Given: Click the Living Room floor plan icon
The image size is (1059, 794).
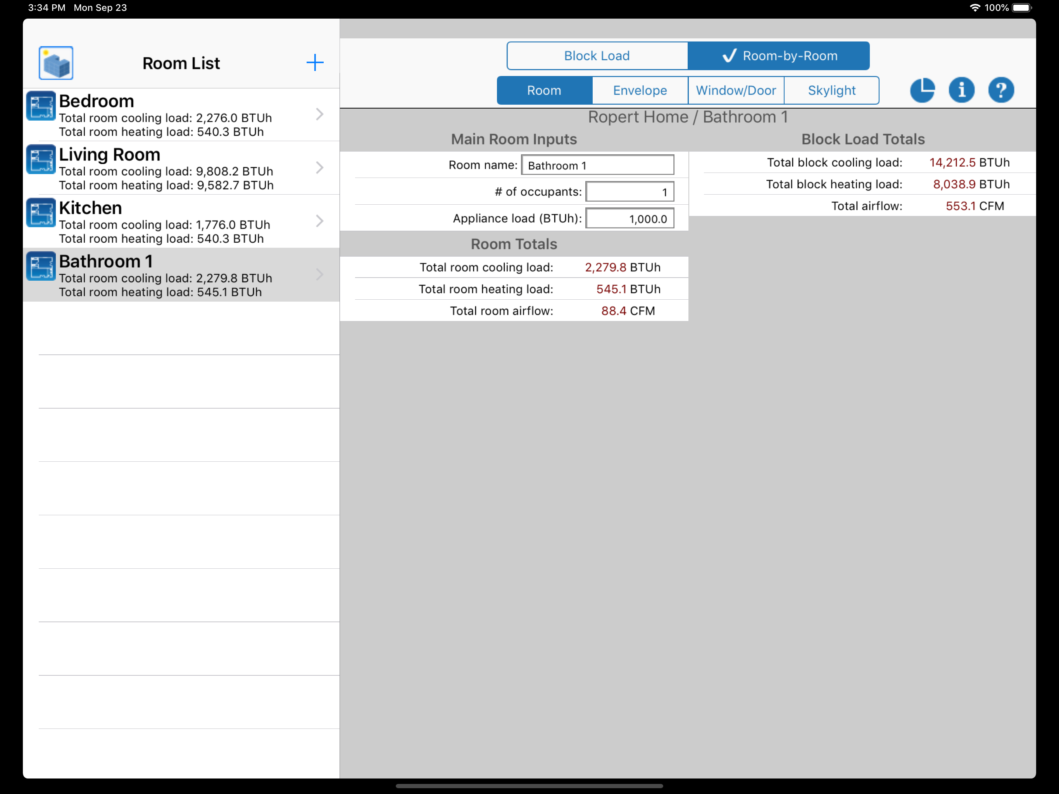Looking at the screenshot, I should pos(41,159).
